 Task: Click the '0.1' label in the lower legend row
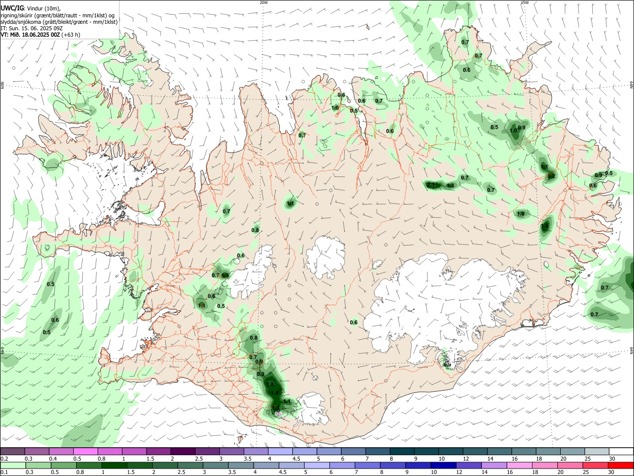point(4,473)
